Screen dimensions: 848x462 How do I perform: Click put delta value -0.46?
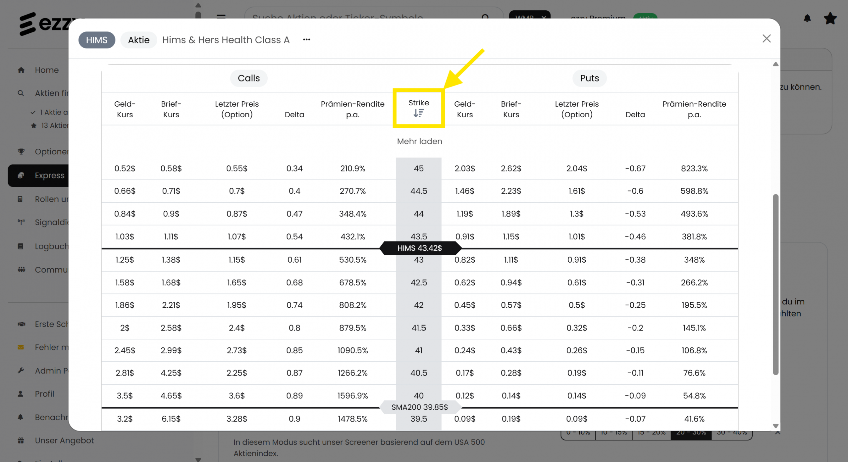[x=635, y=237]
